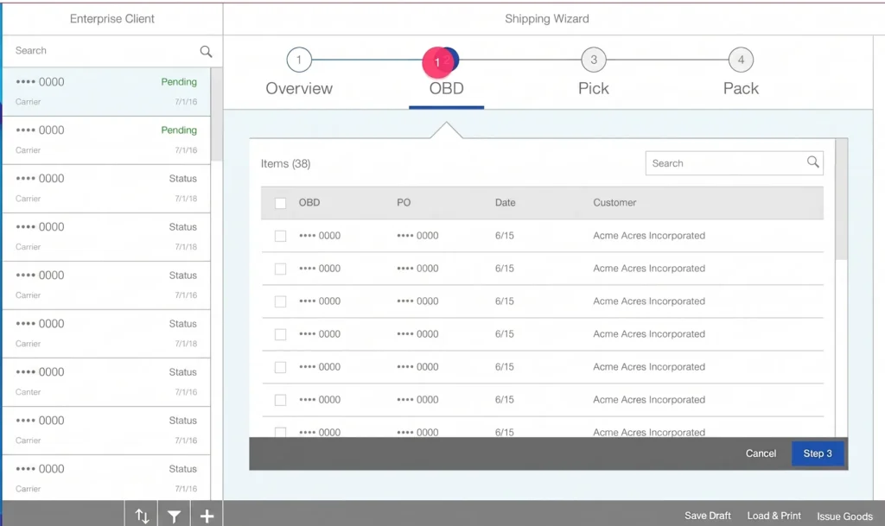Check the fourth item row checkbox
Viewport: 885px width, 526px height.
[281, 334]
